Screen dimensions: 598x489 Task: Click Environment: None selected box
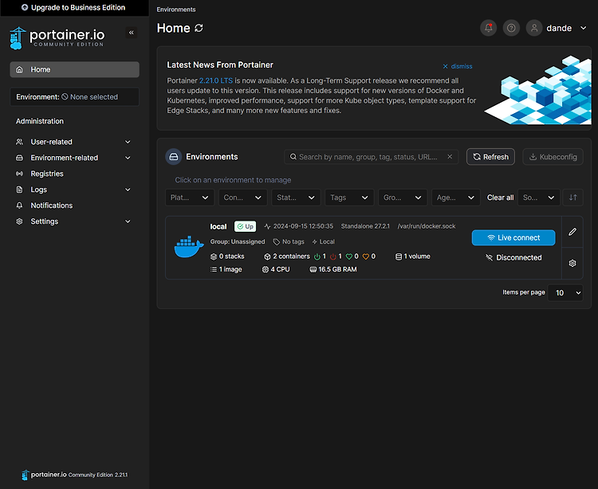(x=74, y=97)
